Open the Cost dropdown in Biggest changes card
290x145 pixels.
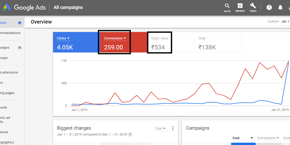click(x=161, y=128)
